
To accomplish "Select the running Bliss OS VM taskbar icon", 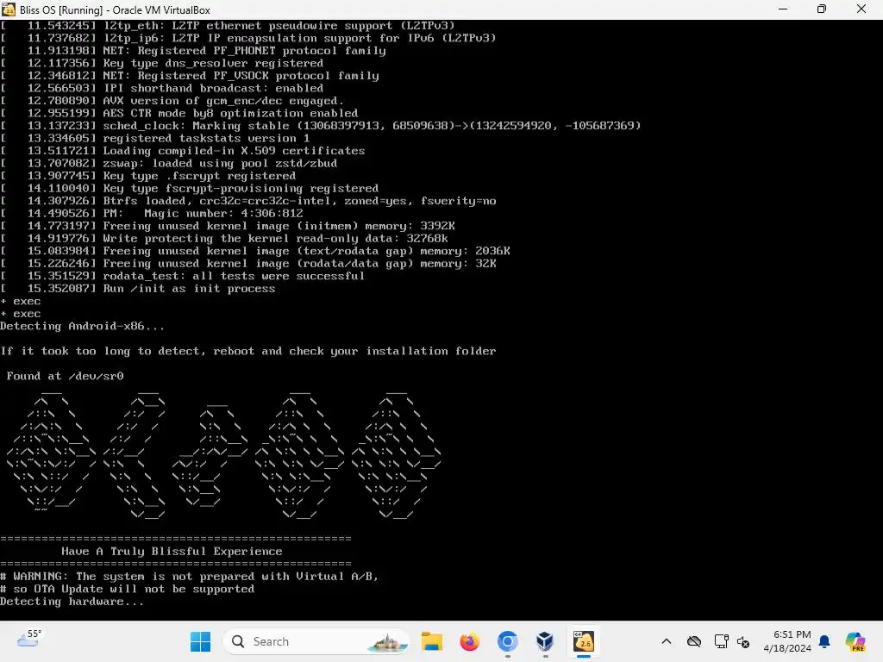I will point(584,641).
